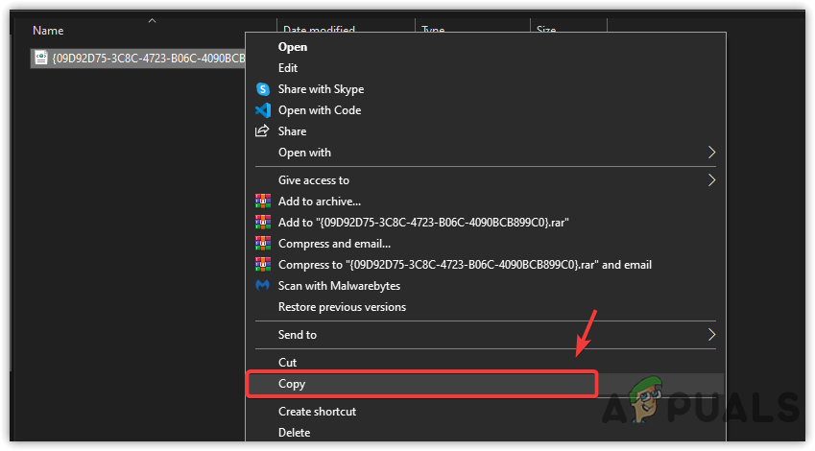
Task: Select the Share menu entry
Action: [x=292, y=131]
